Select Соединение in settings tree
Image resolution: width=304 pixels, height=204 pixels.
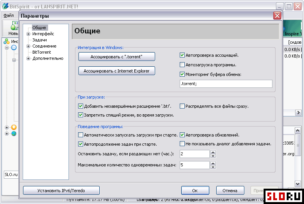[x=44, y=46]
